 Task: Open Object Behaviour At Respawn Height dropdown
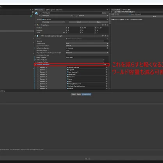(87, 53)
